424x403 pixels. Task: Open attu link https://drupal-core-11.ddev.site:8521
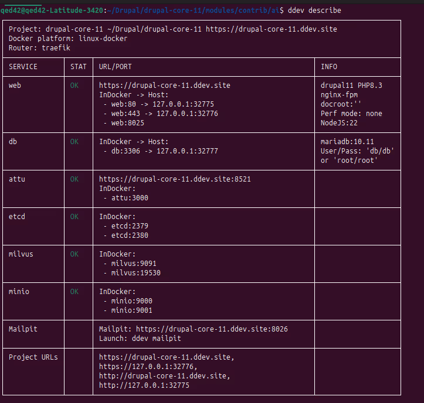[175, 179]
